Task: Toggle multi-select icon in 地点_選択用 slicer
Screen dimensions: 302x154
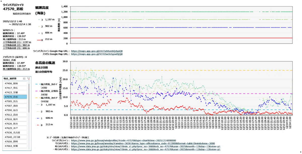Action: 24,79
